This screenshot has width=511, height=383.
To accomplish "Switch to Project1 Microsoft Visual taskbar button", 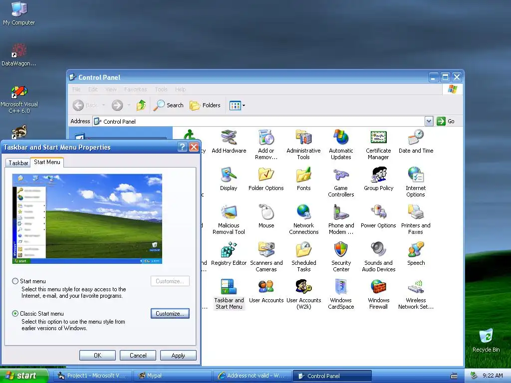I will pyautogui.click(x=93, y=376).
